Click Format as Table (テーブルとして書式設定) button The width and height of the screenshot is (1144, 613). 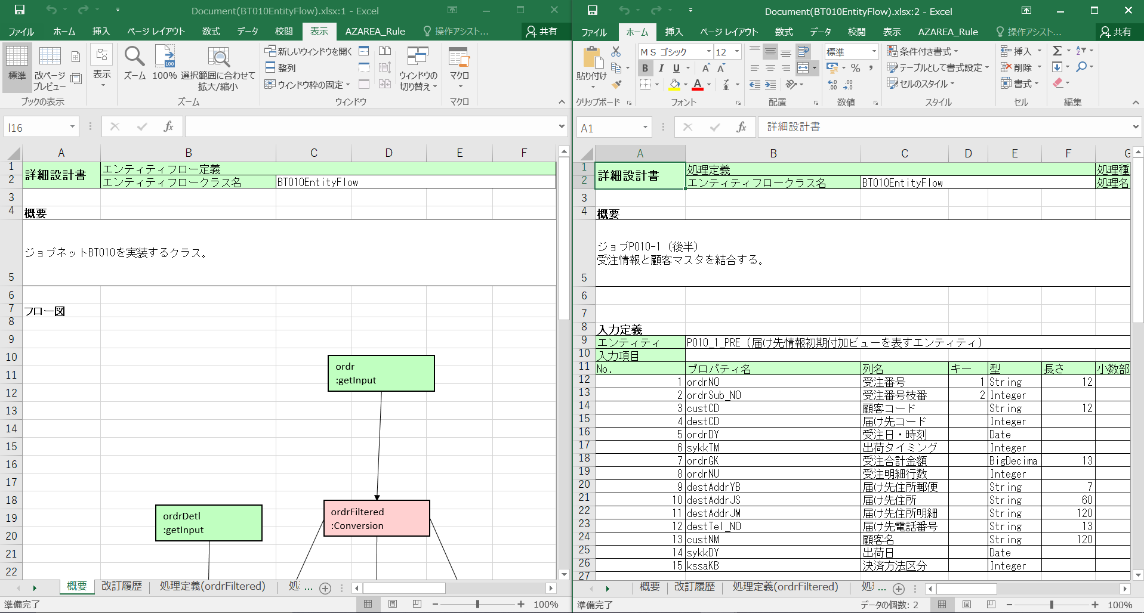[x=938, y=67]
